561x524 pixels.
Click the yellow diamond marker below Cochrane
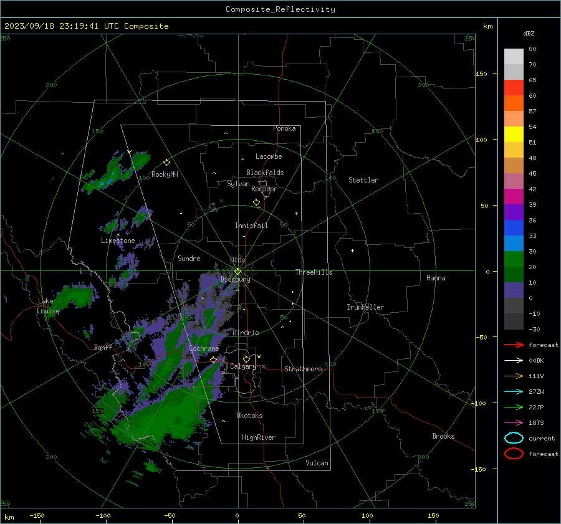coord(214,360)
